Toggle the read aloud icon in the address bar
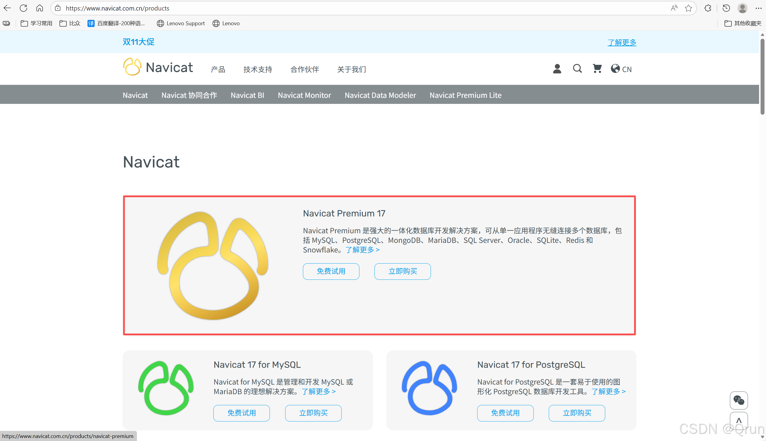 click(x=674, y=8)
